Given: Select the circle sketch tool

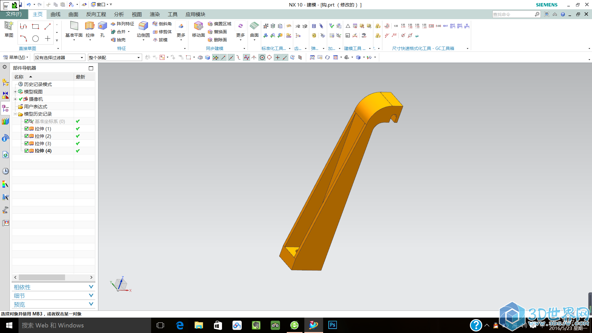Looking at the screenshot, I should pos(35,39).
